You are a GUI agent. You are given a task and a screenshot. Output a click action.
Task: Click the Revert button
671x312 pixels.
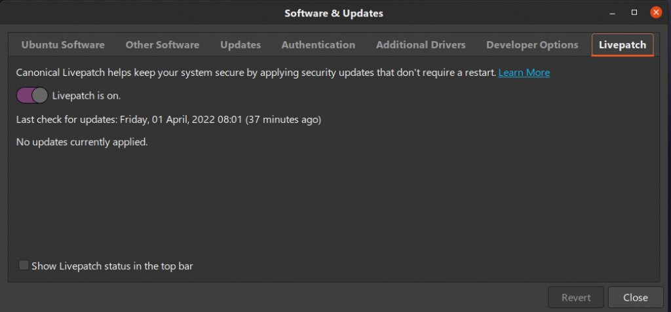[576, 298]
